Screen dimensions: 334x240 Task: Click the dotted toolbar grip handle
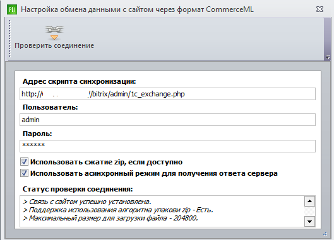click(x=9, y=38)
